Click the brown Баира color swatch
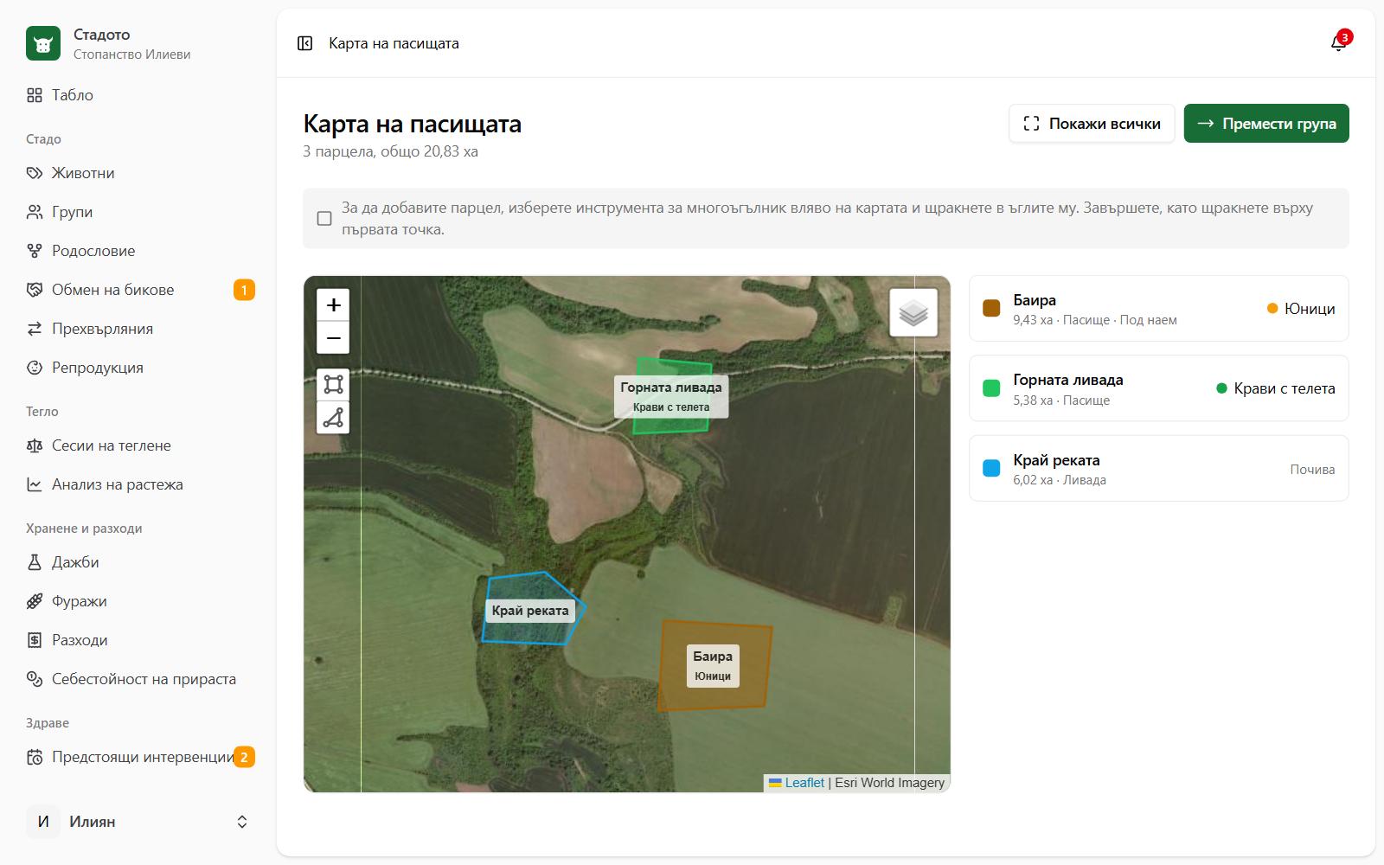 click(991, 309)
